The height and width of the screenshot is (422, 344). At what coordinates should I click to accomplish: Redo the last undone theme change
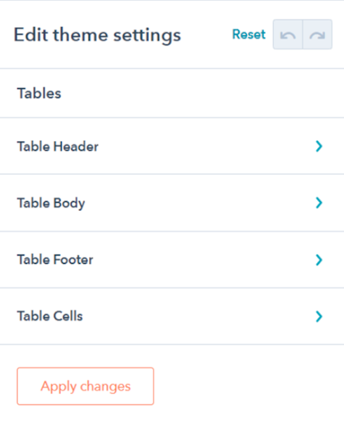point(318,35)
